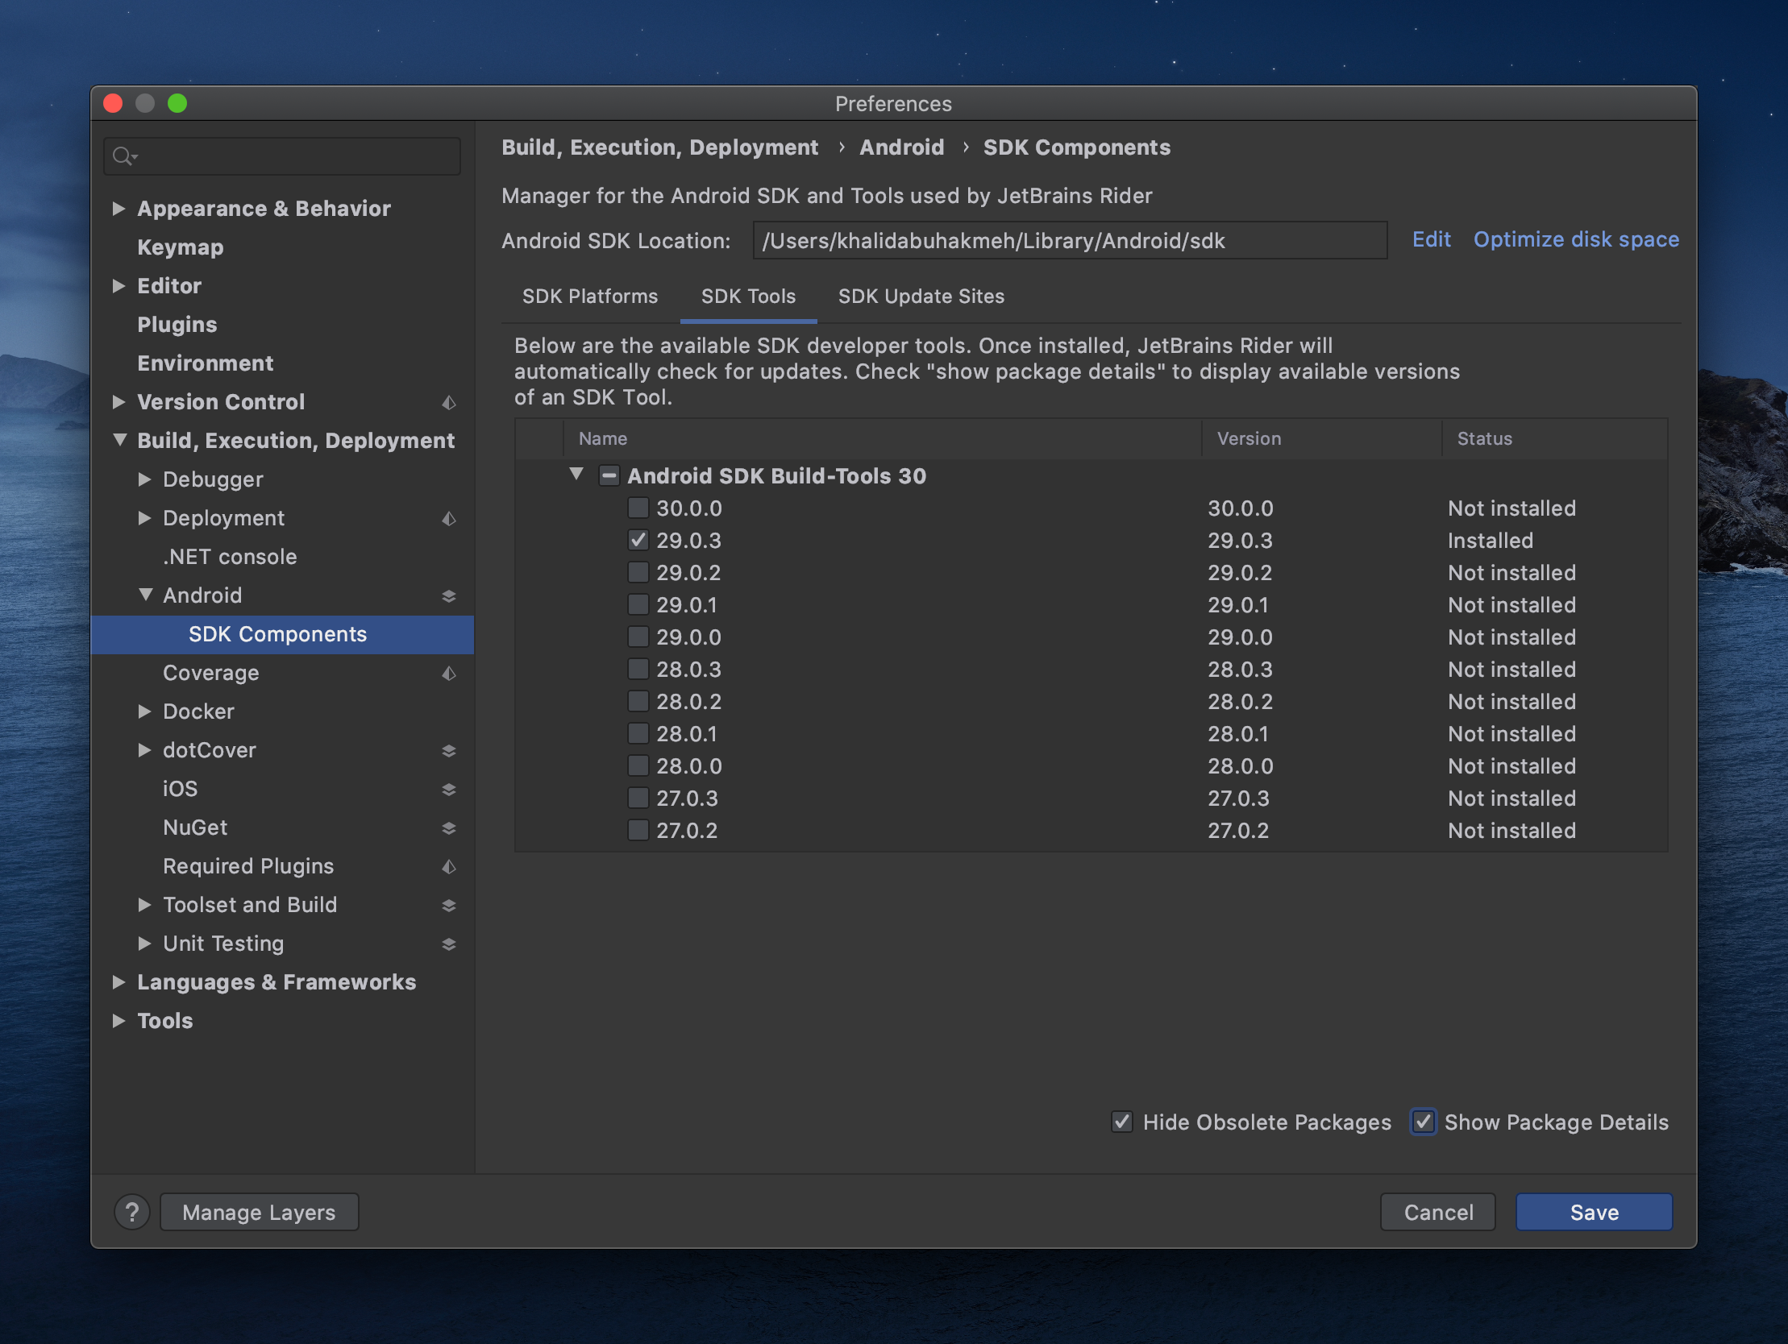Click the Status column header
This screenshot has width=1788, height=1344.
point(1553,439)
